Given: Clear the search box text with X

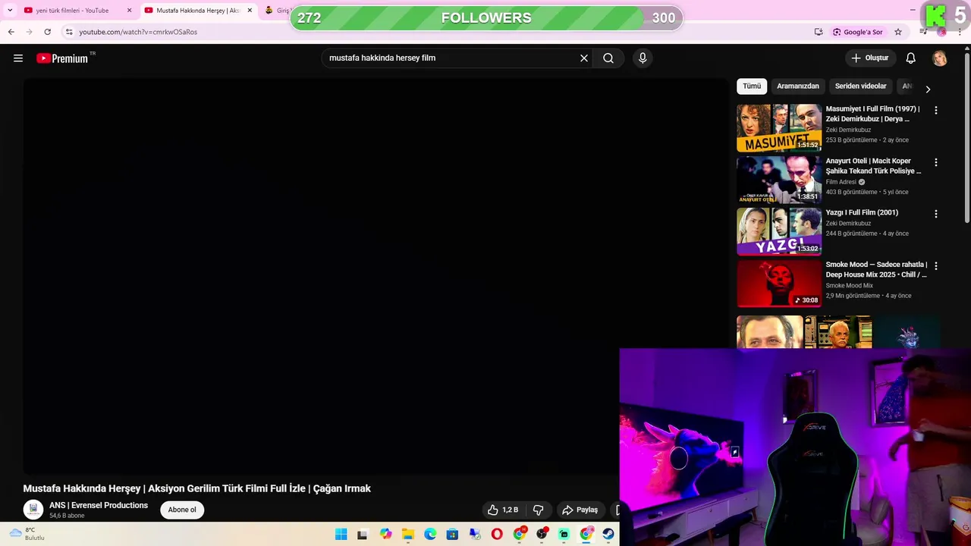Looking at the screenshot, I should point(584,58).
